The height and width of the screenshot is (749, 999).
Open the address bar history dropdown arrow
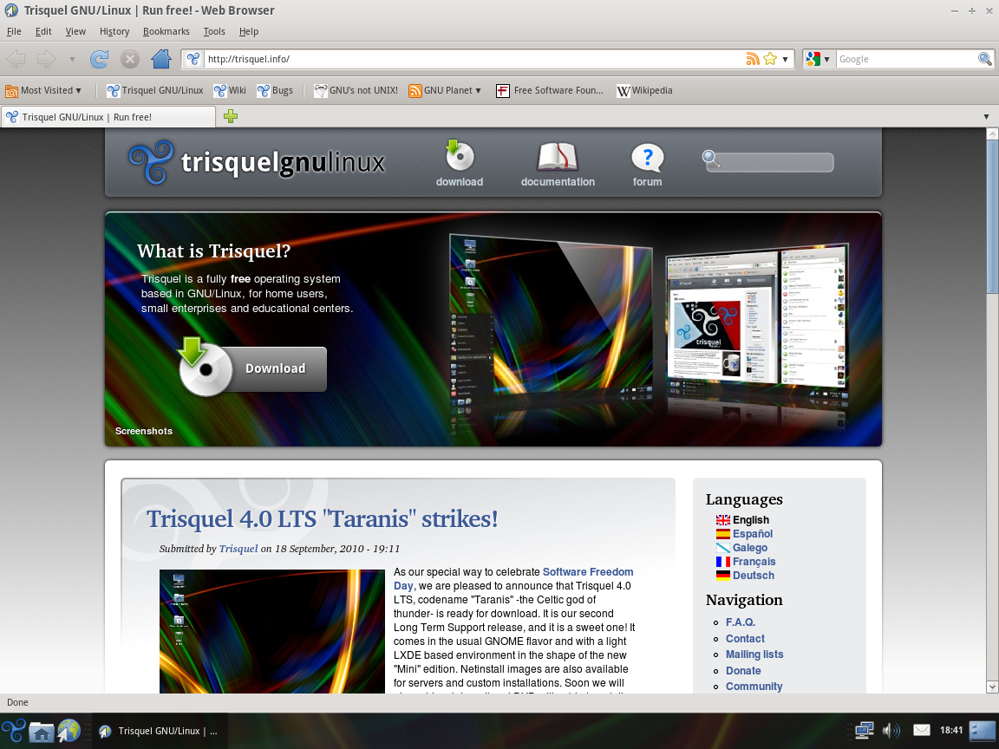click(786, 59)
